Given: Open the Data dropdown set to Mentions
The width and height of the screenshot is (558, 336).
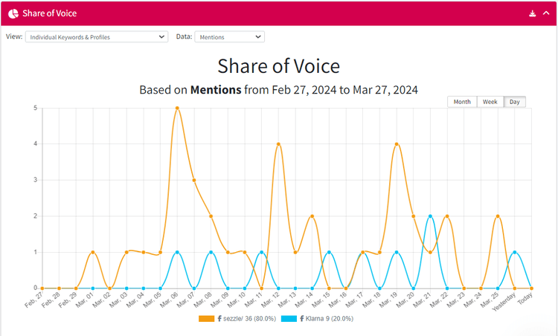Looking at the screenshot, I should click(230, 37).
